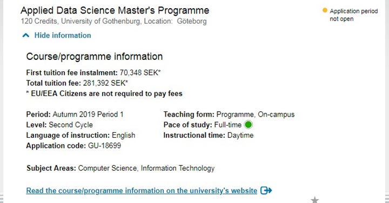Click the Autumn 2019 Period 1 text

(88, 114)
